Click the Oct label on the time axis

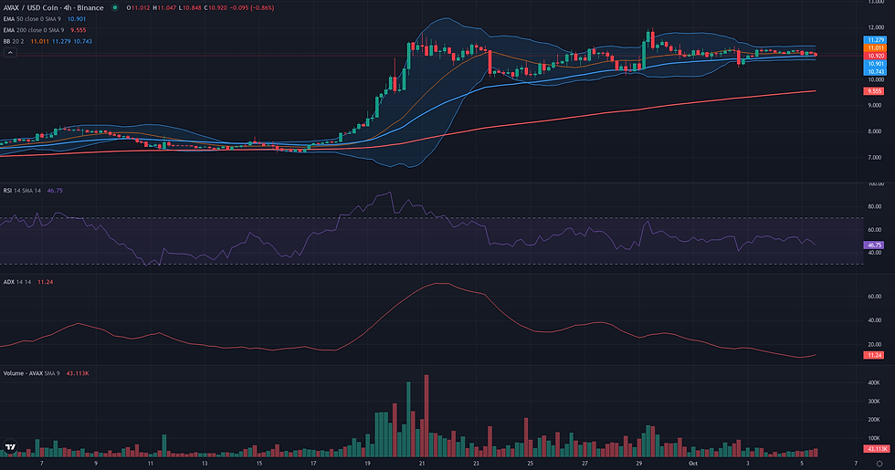[693, 464]
